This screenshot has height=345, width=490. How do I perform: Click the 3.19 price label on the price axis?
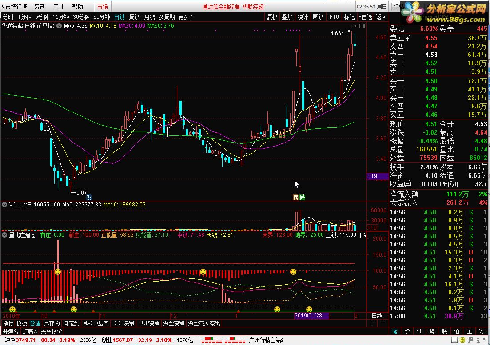[377, 176]
